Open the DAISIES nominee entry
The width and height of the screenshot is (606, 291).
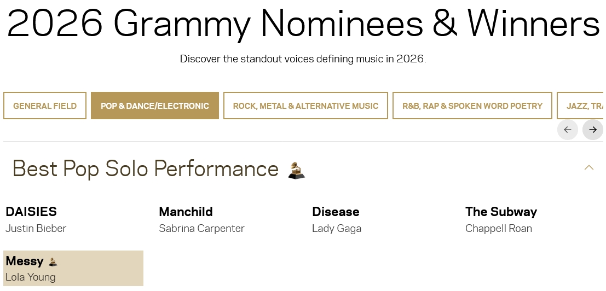click(x=31, y=212)
